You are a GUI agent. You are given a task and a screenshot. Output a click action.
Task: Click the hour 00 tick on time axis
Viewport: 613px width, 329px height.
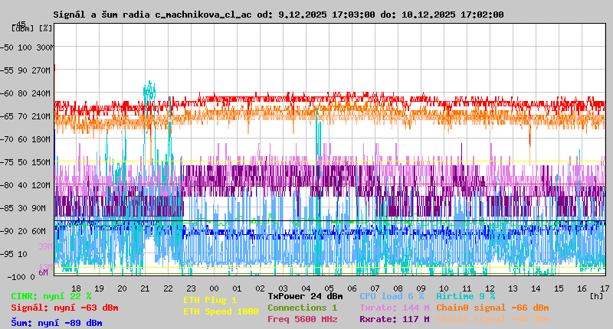214,288
